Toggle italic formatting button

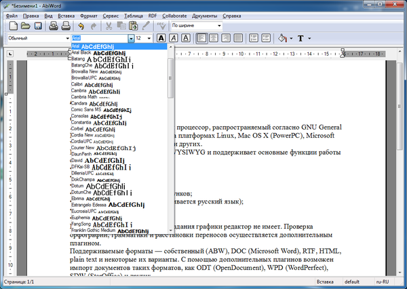[174, 39]
